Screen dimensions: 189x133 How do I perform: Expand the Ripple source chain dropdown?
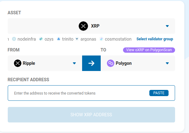74,63
